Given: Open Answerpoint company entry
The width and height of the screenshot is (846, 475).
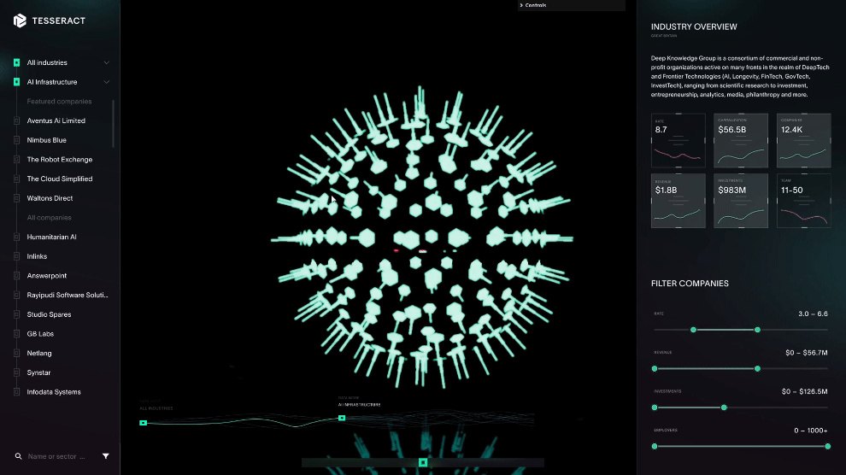Looking at the screenshot, I should click(47, 276).
